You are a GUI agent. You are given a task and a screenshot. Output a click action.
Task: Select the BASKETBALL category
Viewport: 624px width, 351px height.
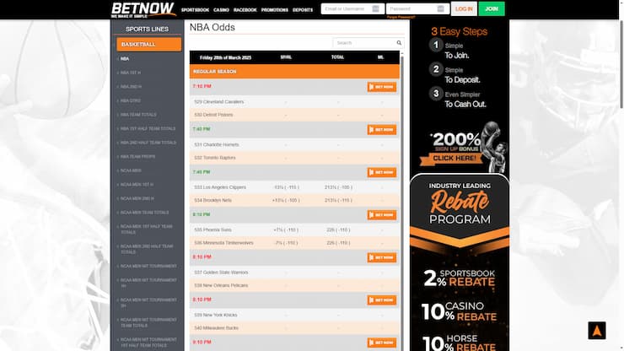tap(149, 44)
